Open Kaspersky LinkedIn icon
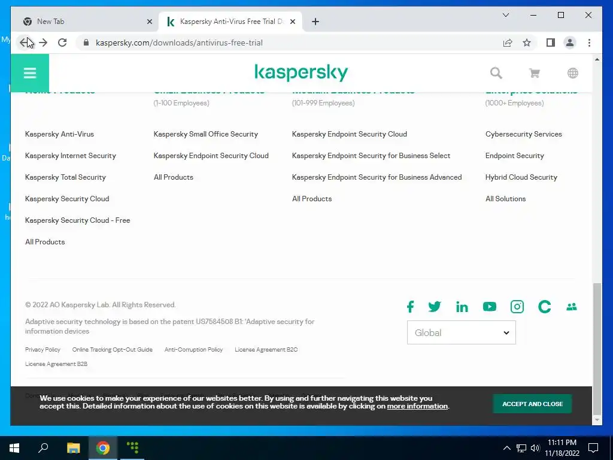The width and height of the screenshot is (613, 460). tap(462, 307)
